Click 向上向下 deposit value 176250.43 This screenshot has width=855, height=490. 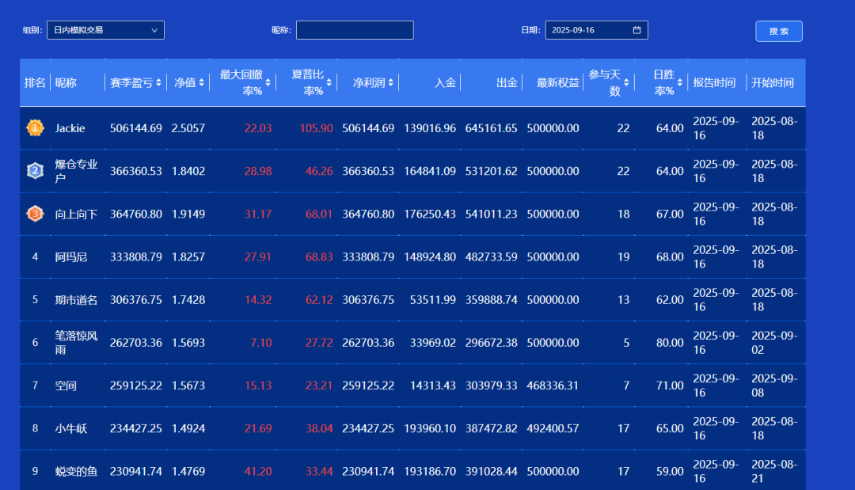(x=430, y=215)
